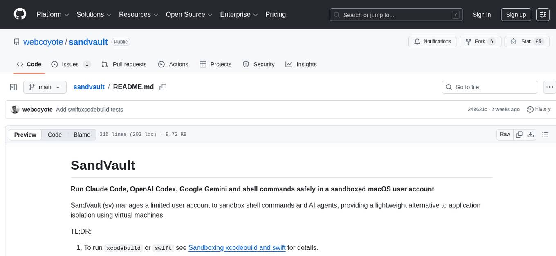Switch to Code view
The image size is (556, 256).
(x=55, y=135)
